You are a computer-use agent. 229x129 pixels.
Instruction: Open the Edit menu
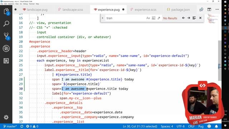pos(6,4)
